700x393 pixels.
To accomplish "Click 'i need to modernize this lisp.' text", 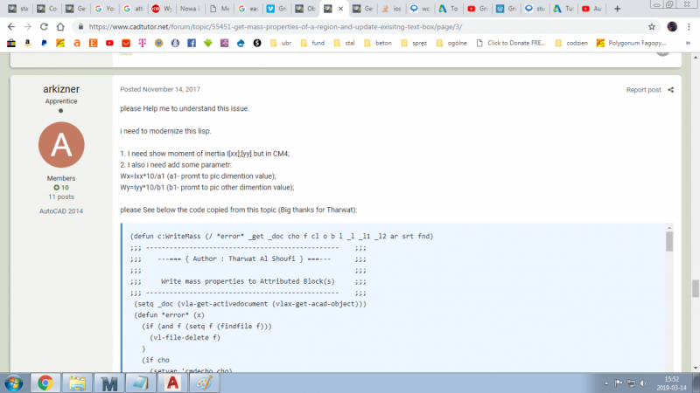I will pyautogui.click(x=165, y=131).
